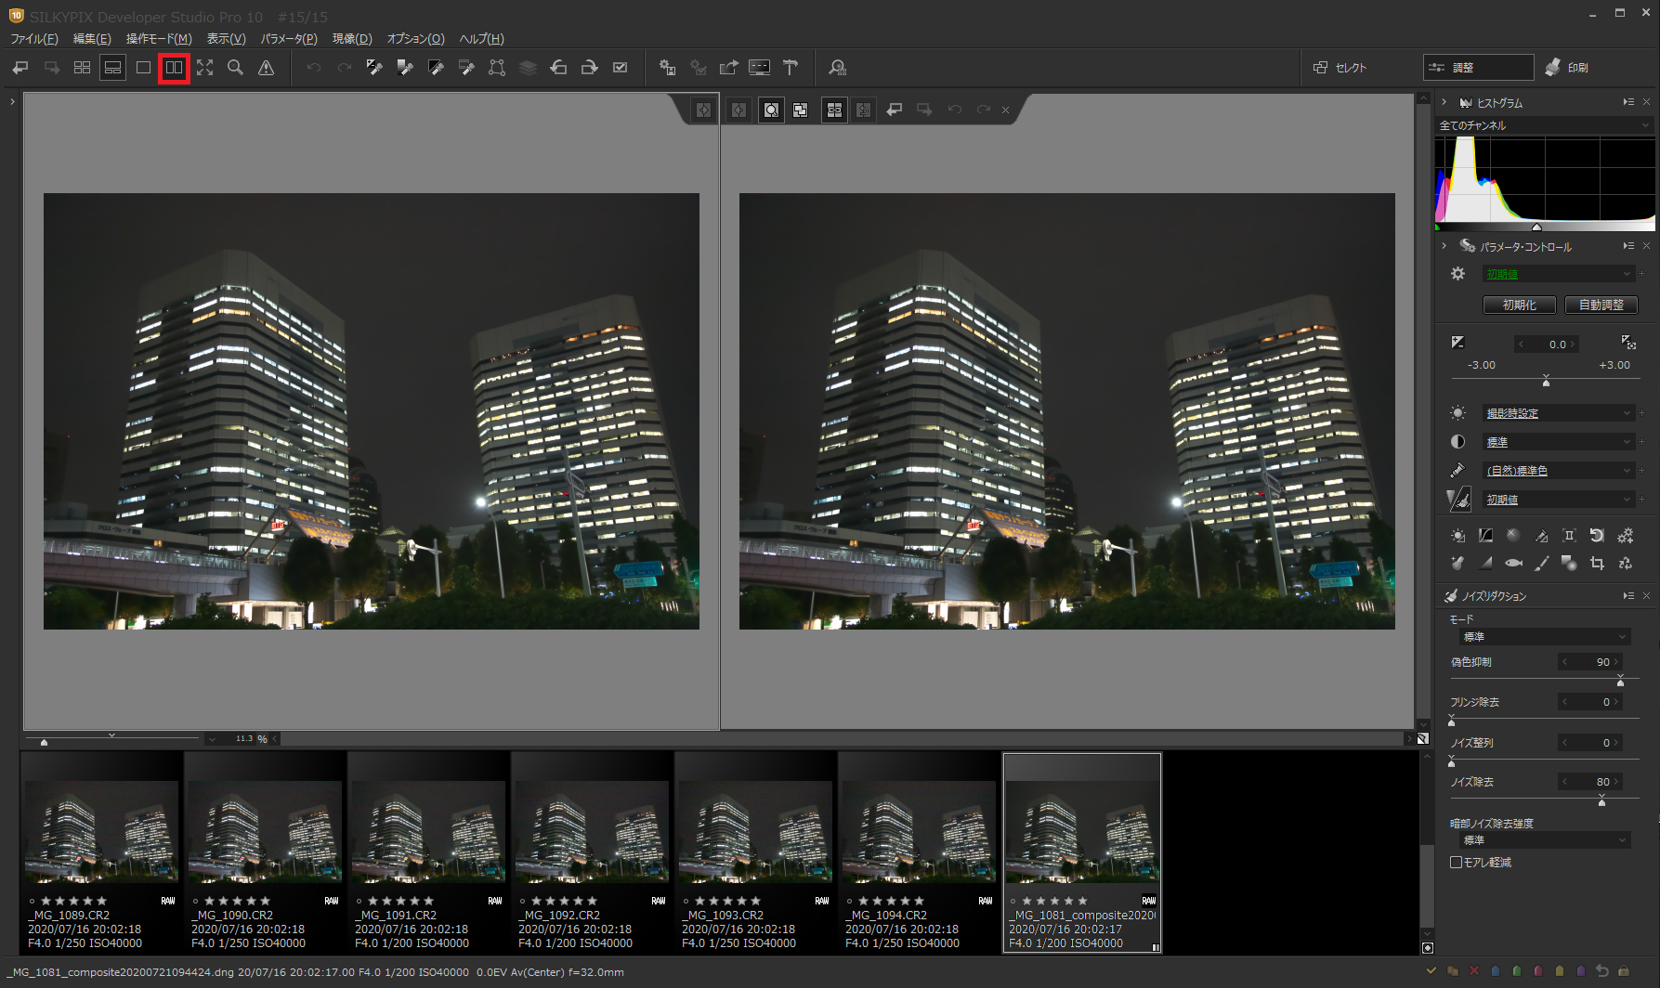Click 初期化 button
The width and height of the screenshot is (1660, 988).
click(1520, 305)
